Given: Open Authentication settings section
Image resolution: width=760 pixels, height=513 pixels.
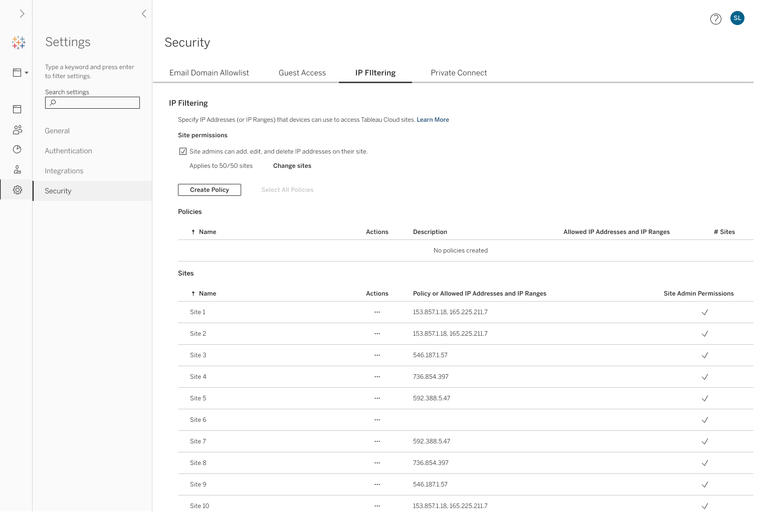Looking at the screenshot, I should [68, 151].
